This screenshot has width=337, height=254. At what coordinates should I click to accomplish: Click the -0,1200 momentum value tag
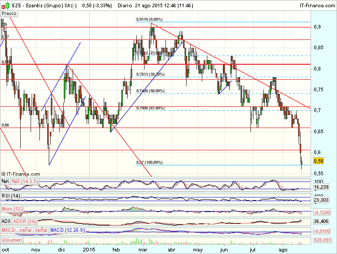[x=322, y=213]
